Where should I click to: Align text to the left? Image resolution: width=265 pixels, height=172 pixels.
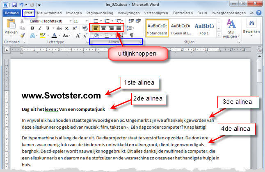click(x=96, y=28)
